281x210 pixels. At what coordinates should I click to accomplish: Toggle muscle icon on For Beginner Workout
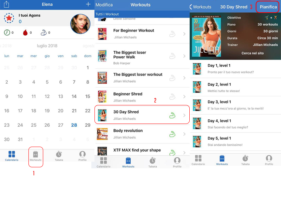(172, 34)
